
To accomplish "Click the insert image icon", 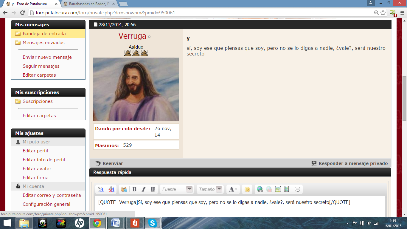I will tap(278, 189).
